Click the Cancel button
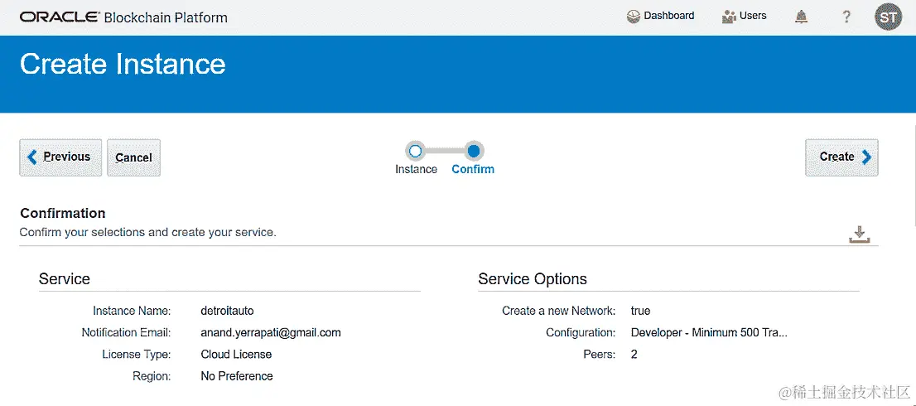The width and height of the screenshot is (916, 406). coord(134,157)
